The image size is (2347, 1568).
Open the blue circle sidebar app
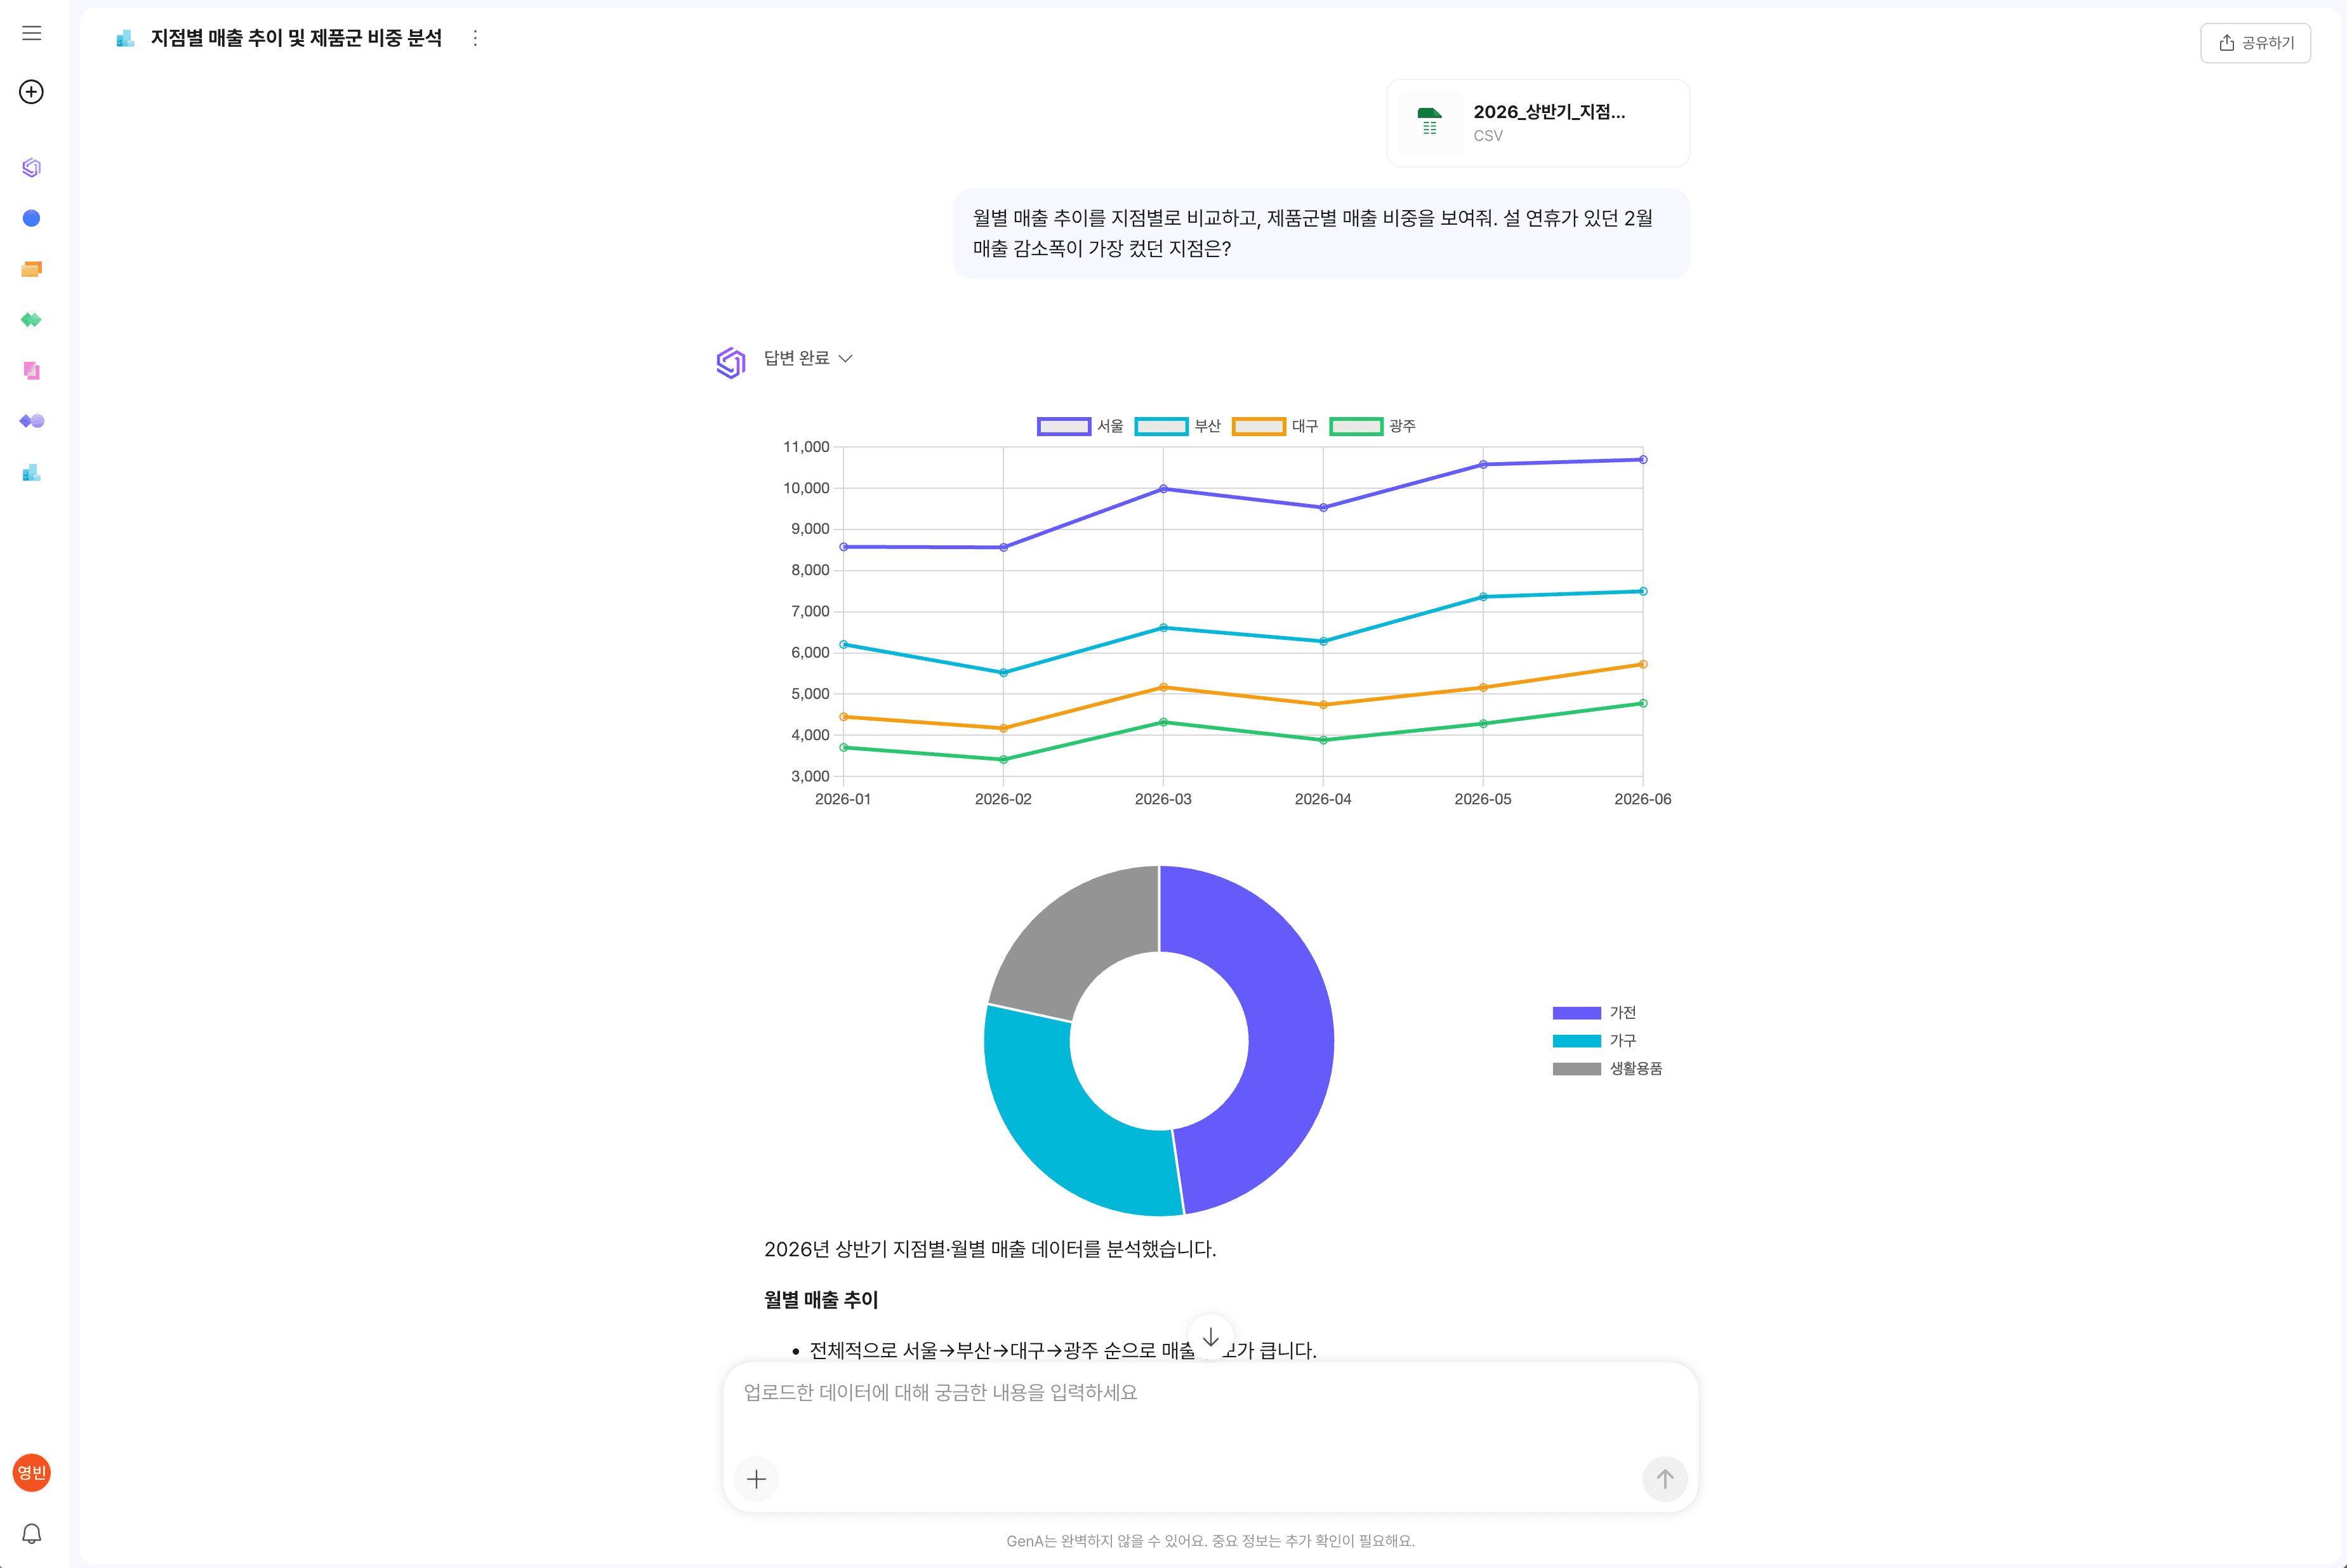click(x=32, y=218)
